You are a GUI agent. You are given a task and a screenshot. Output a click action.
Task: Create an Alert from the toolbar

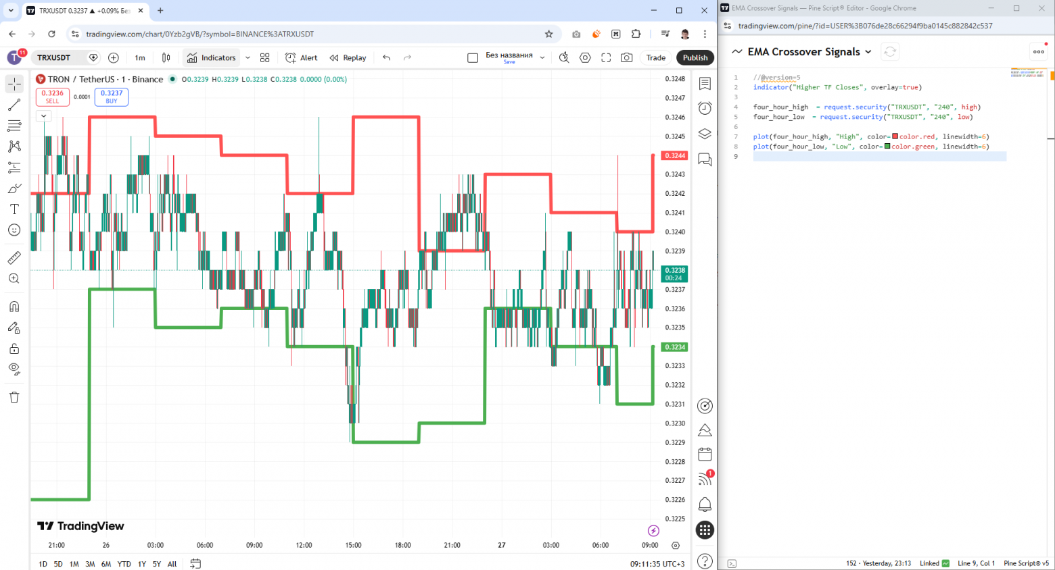point(302,58)
